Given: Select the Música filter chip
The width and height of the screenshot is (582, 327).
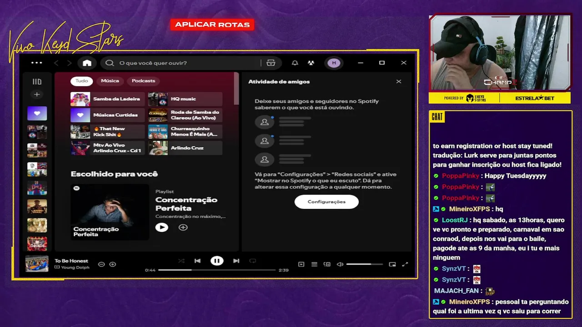Looking at the screenshot, I should [x=110, y=81].
